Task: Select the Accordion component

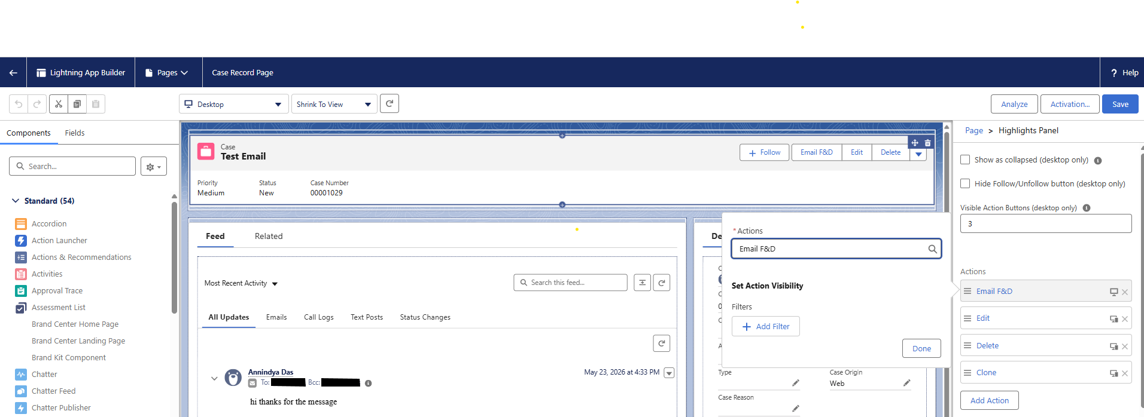Action: pos(49,223)
